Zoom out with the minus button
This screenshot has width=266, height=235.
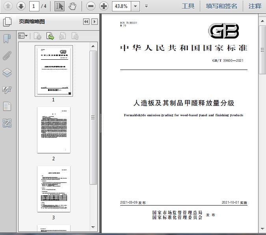91,6
